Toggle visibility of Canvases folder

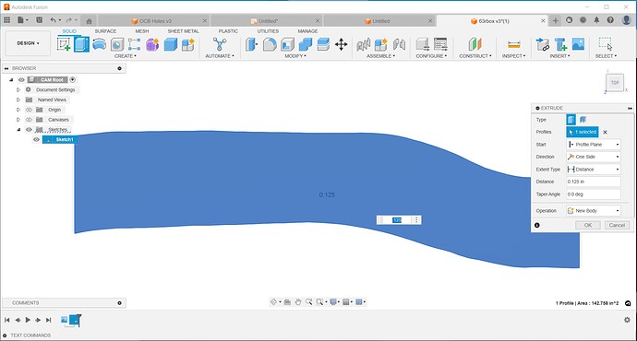(29, 120)
